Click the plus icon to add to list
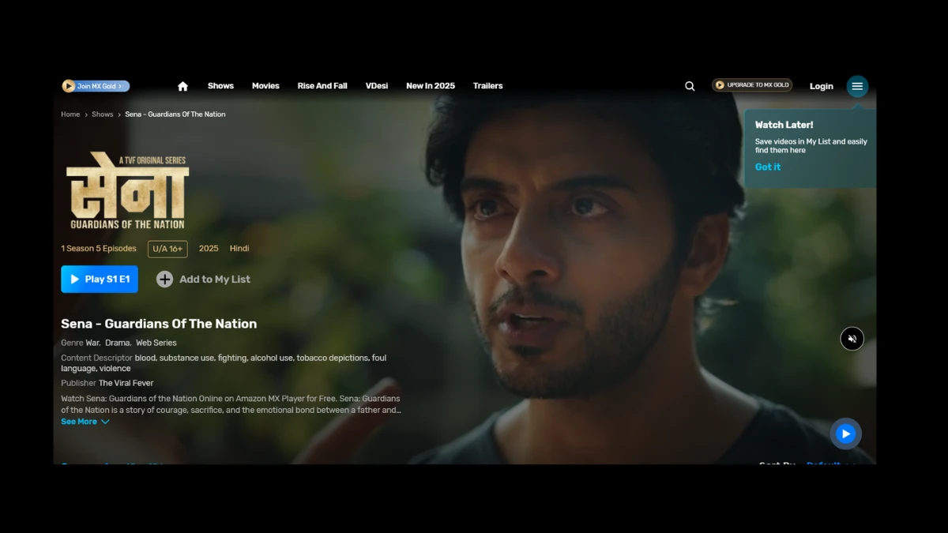 point(164,280)
